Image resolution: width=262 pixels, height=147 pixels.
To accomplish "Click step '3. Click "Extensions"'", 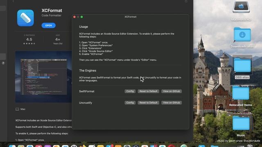I will point(90,48).
